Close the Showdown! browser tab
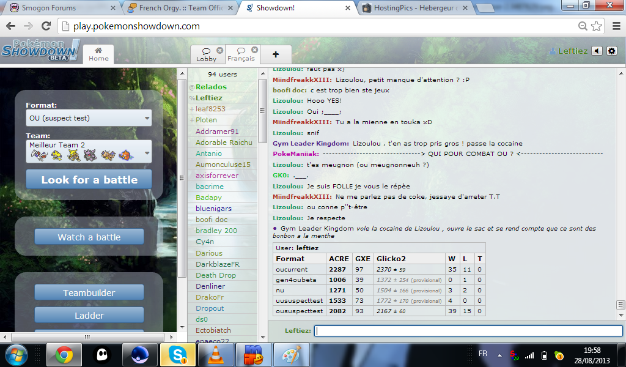The width and height of the screenshot is (626, 367). (348, 8)
